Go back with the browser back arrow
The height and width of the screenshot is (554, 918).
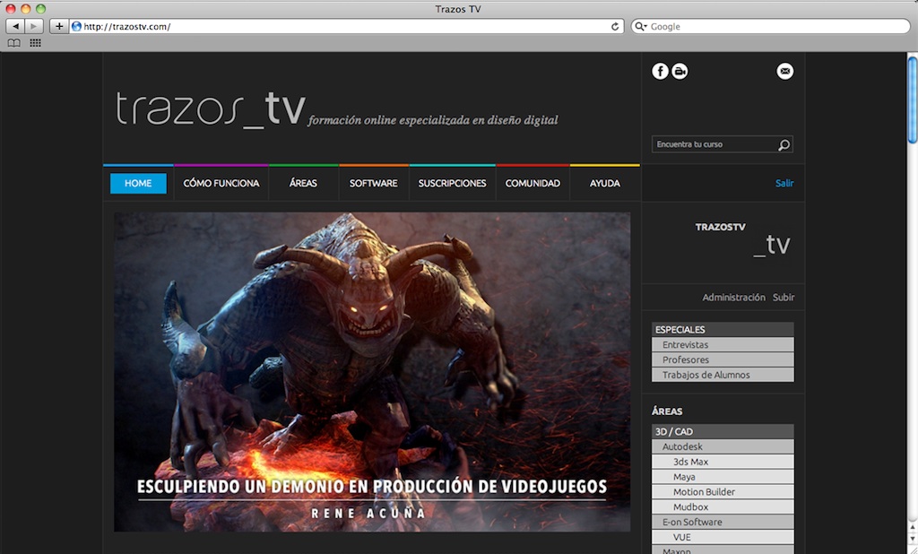pyautogui.click(x=16, y=27)
